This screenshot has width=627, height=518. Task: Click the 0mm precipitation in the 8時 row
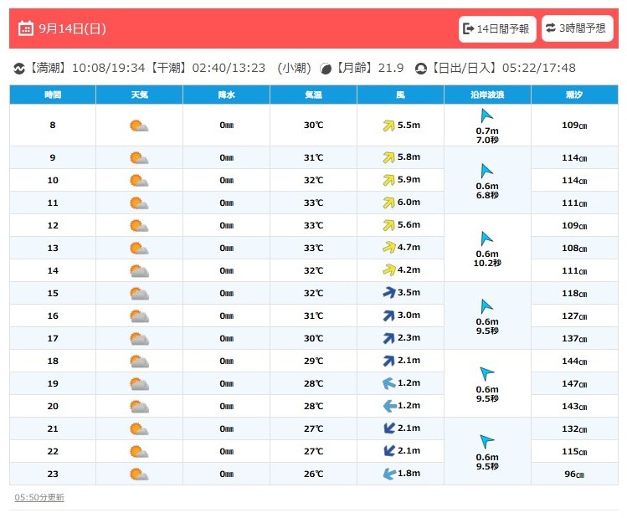tap(226, 125)
